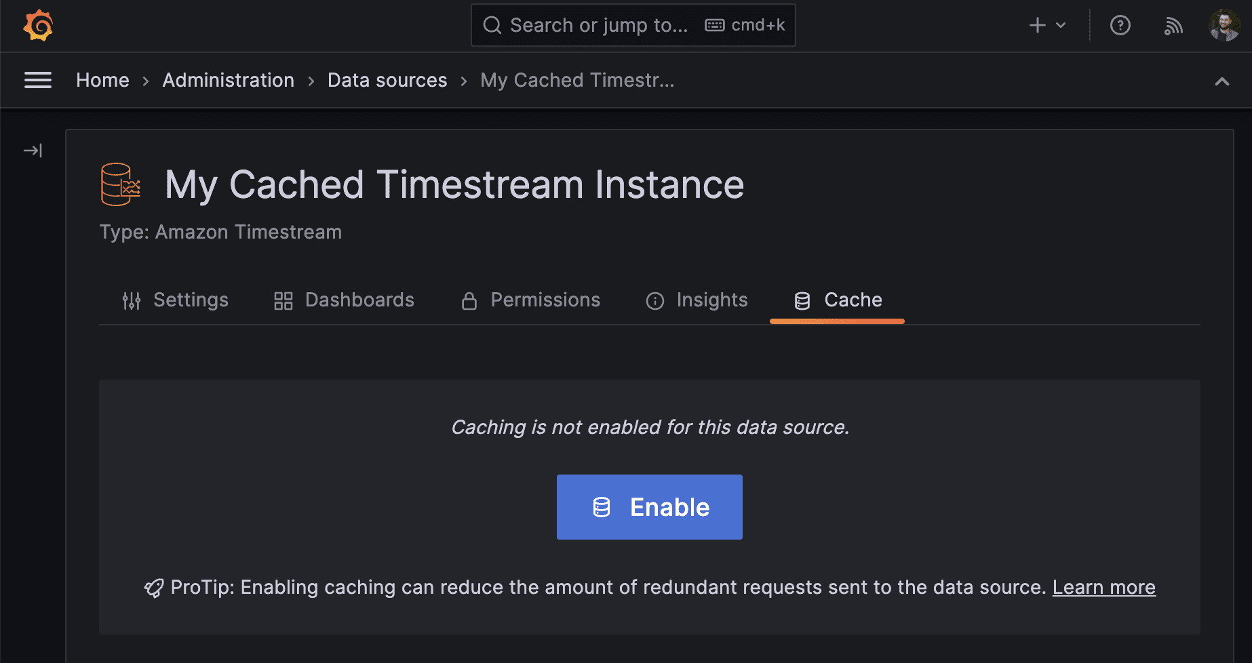Open the hamburger navigation menu

coord(37,80)
